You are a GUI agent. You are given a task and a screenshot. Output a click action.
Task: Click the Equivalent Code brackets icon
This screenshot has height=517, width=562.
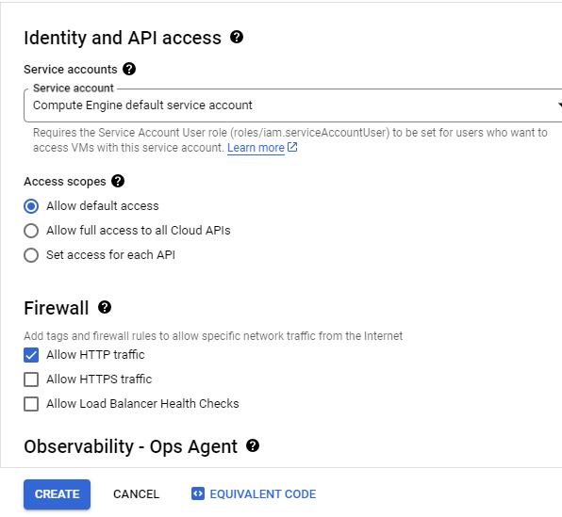point(198,493)
